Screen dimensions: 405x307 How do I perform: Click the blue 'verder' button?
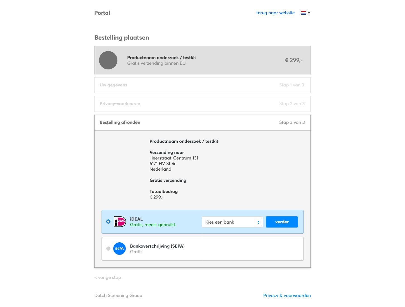pyautogui.click(x=282, y=222)
